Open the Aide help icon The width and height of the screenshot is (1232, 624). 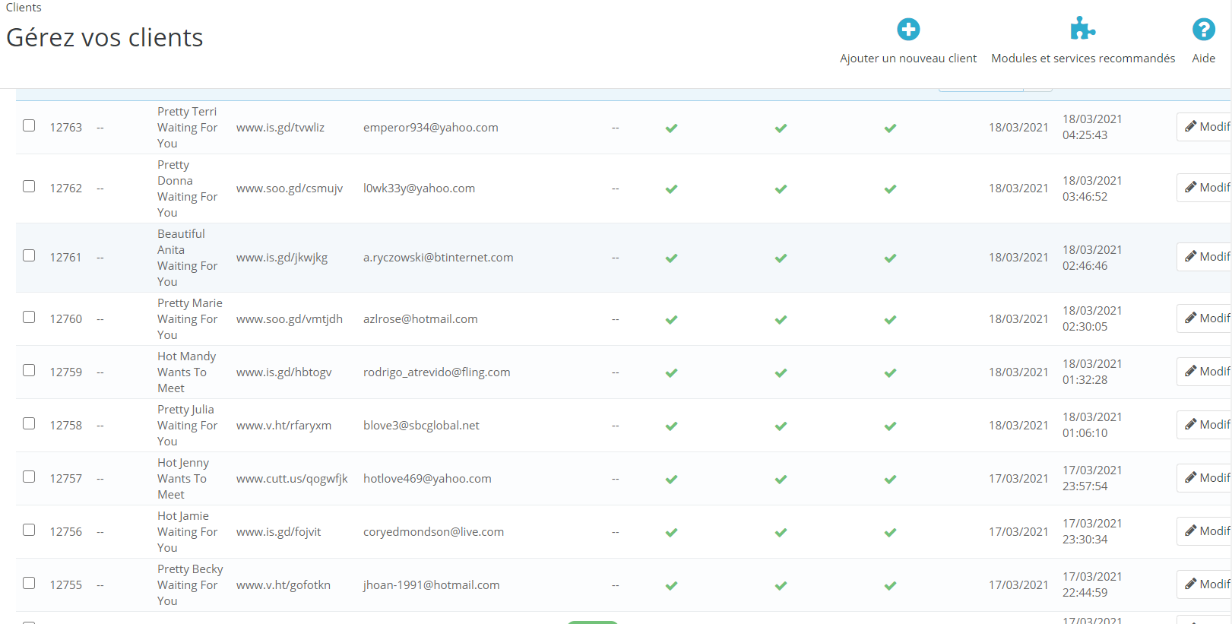coord(1203,30)
